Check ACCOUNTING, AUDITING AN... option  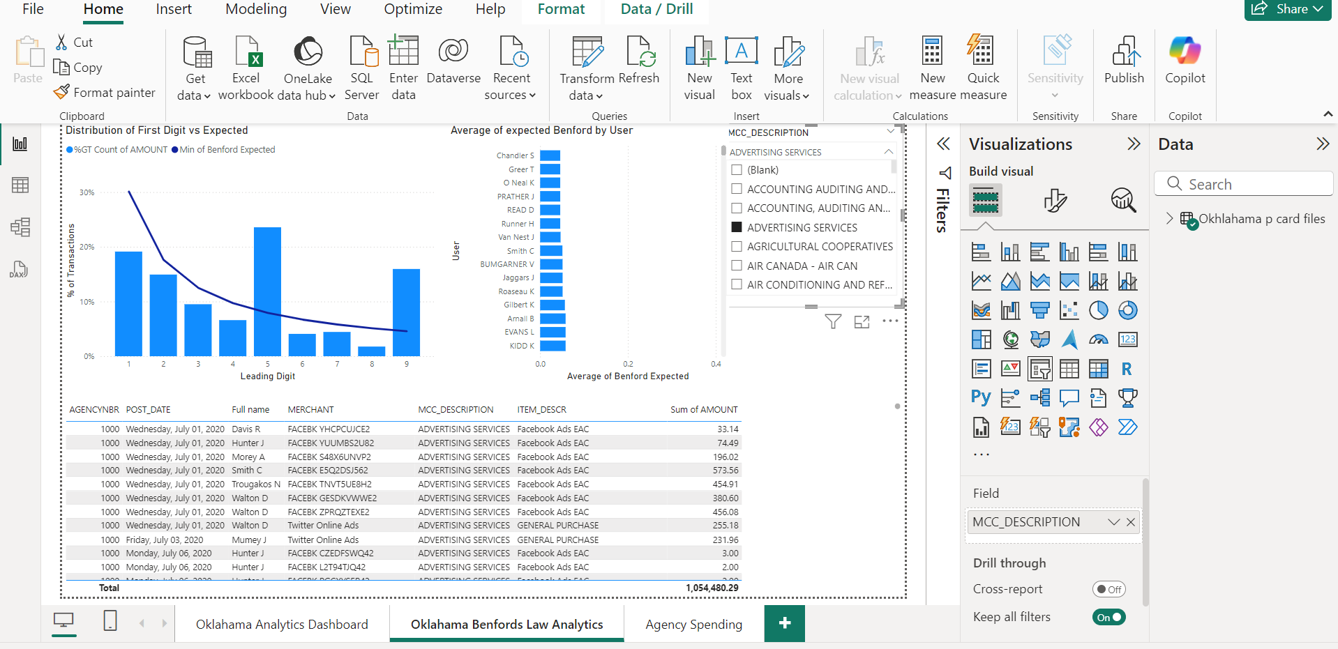(737, 208)
